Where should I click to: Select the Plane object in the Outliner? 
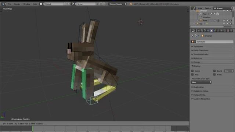point(205,21)
